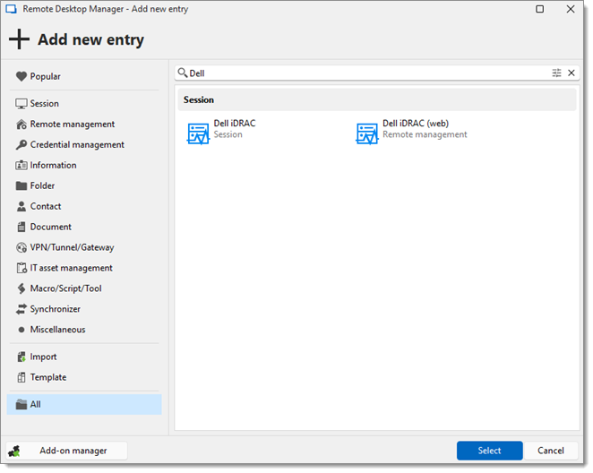593x473 pixels.
Task: Click the Select button
Action: (489, 451)
